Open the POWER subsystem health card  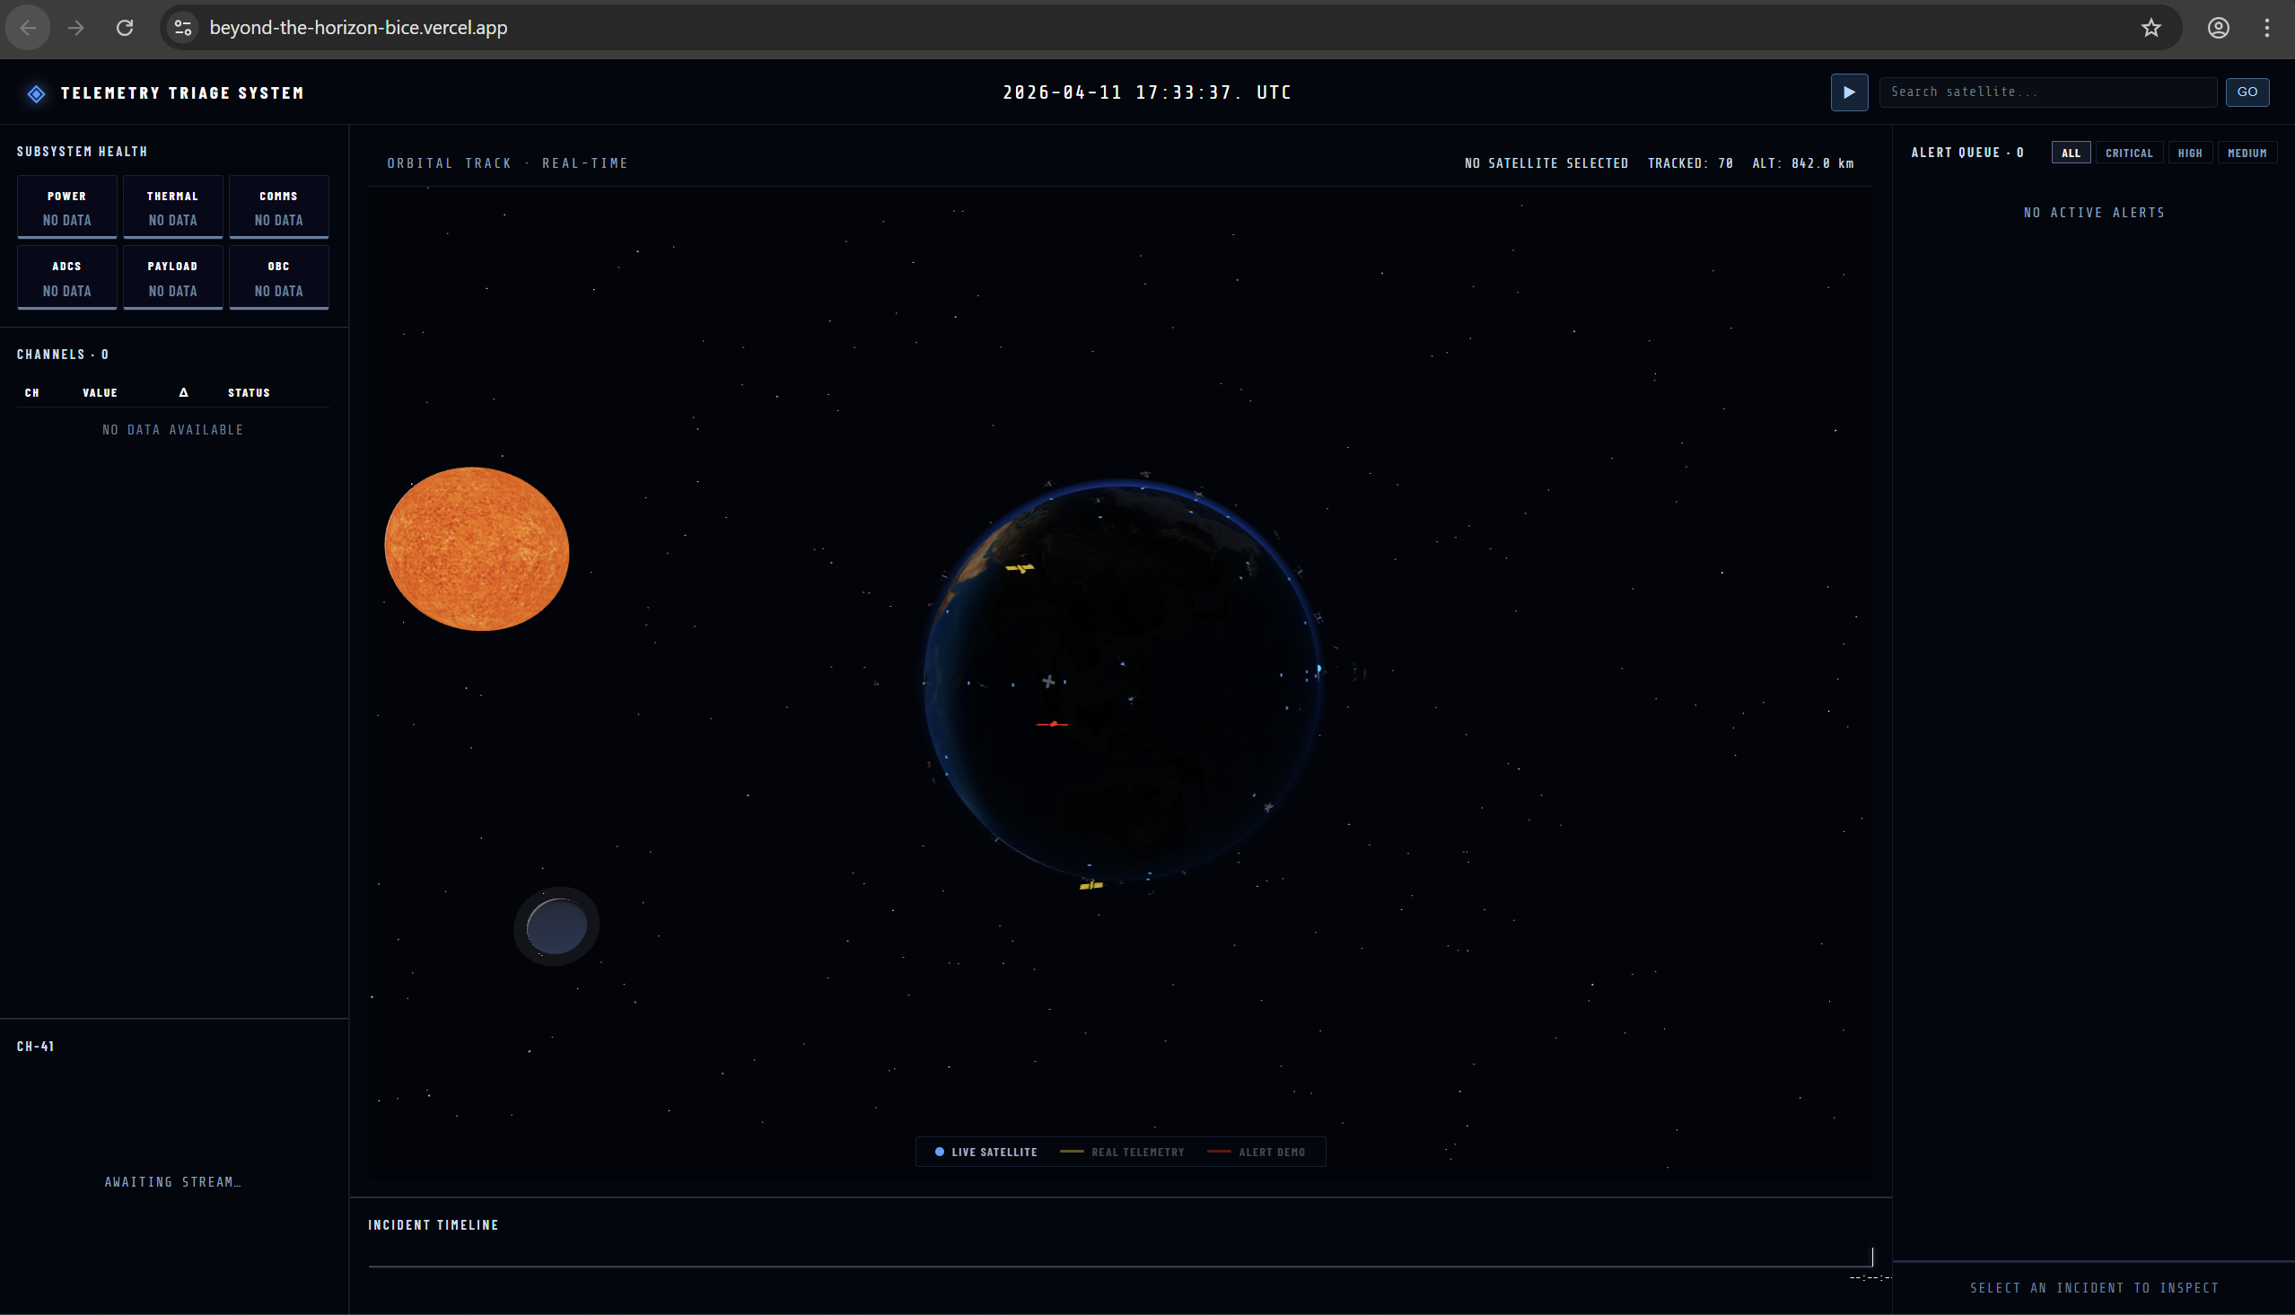(66, 206)
